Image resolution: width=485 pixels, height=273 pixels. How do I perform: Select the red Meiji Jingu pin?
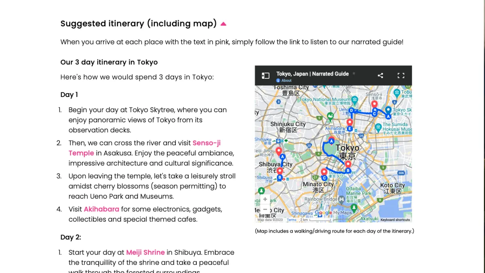coord(278,151)
